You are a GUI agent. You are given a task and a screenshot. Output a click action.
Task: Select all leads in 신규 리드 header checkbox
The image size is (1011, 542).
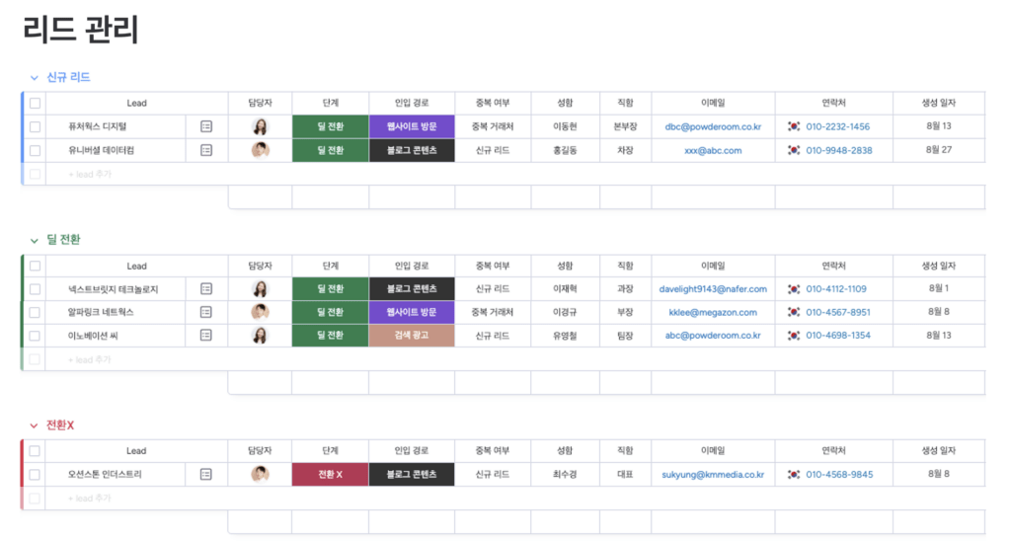tap(35, 103)
